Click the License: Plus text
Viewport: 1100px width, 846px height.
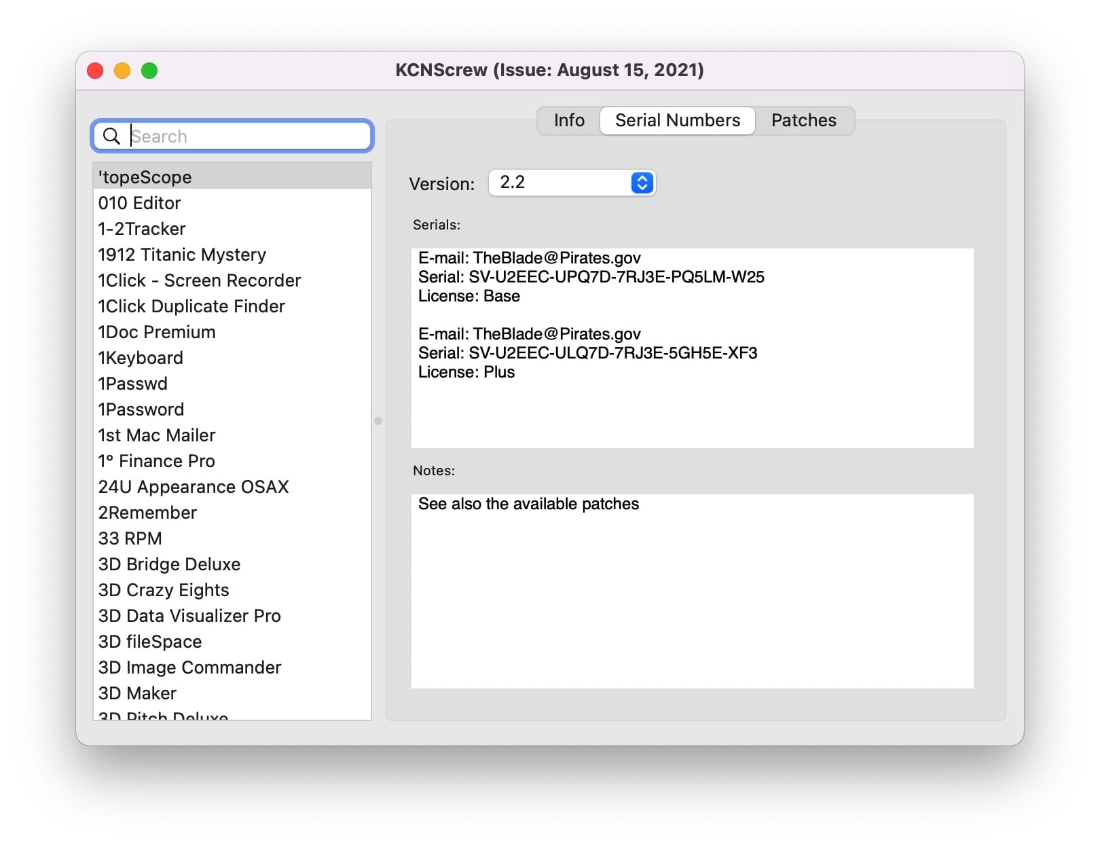(x=466, y=372)
